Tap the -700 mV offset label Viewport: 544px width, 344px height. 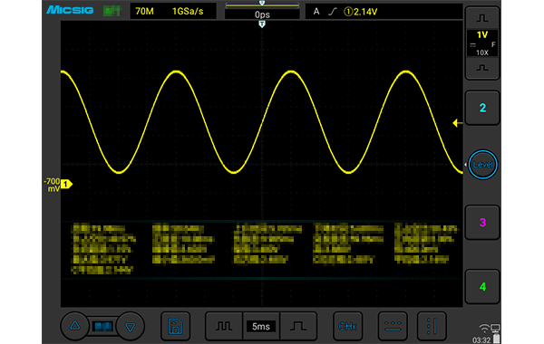click(52, 185)
